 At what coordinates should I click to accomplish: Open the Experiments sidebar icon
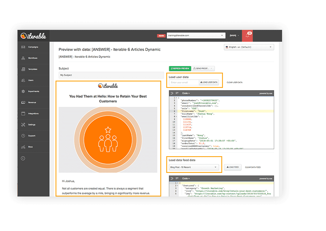pos(23,91)
